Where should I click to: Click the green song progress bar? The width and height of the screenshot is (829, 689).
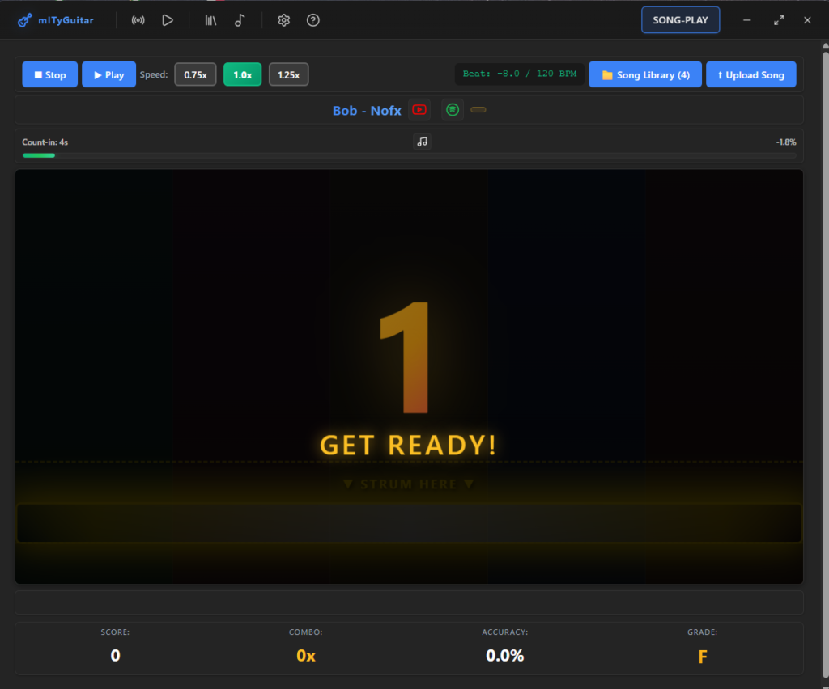[39, 154]
